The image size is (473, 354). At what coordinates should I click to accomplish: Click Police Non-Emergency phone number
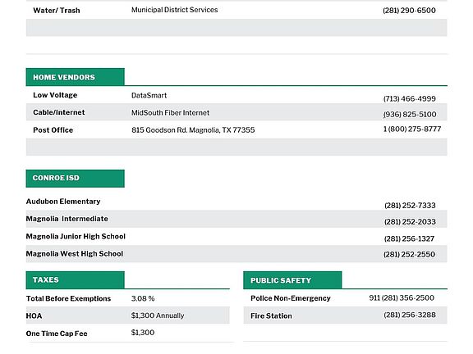(x=402, y=298)
